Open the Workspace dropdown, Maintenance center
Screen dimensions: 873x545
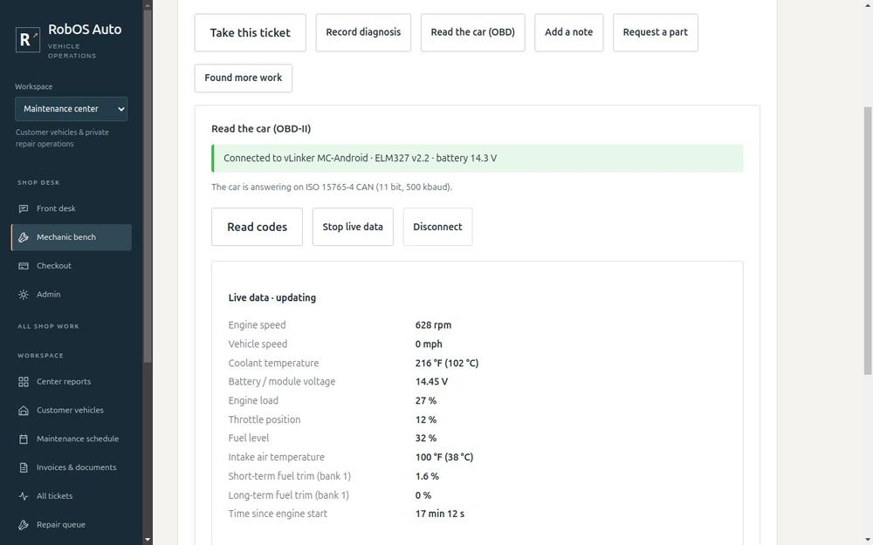pos(72,109)
